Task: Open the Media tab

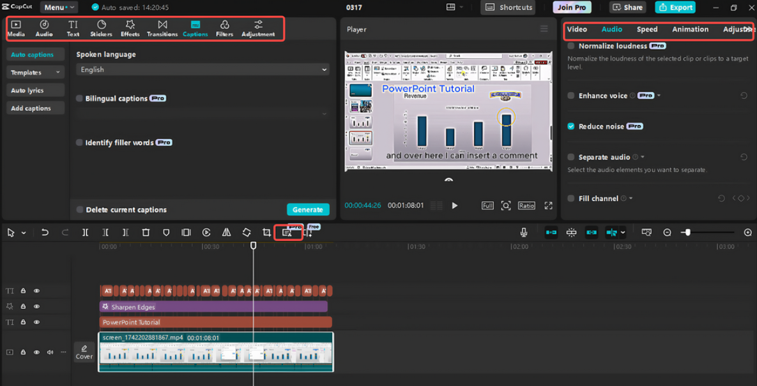Action: click(x=16, y=29)
